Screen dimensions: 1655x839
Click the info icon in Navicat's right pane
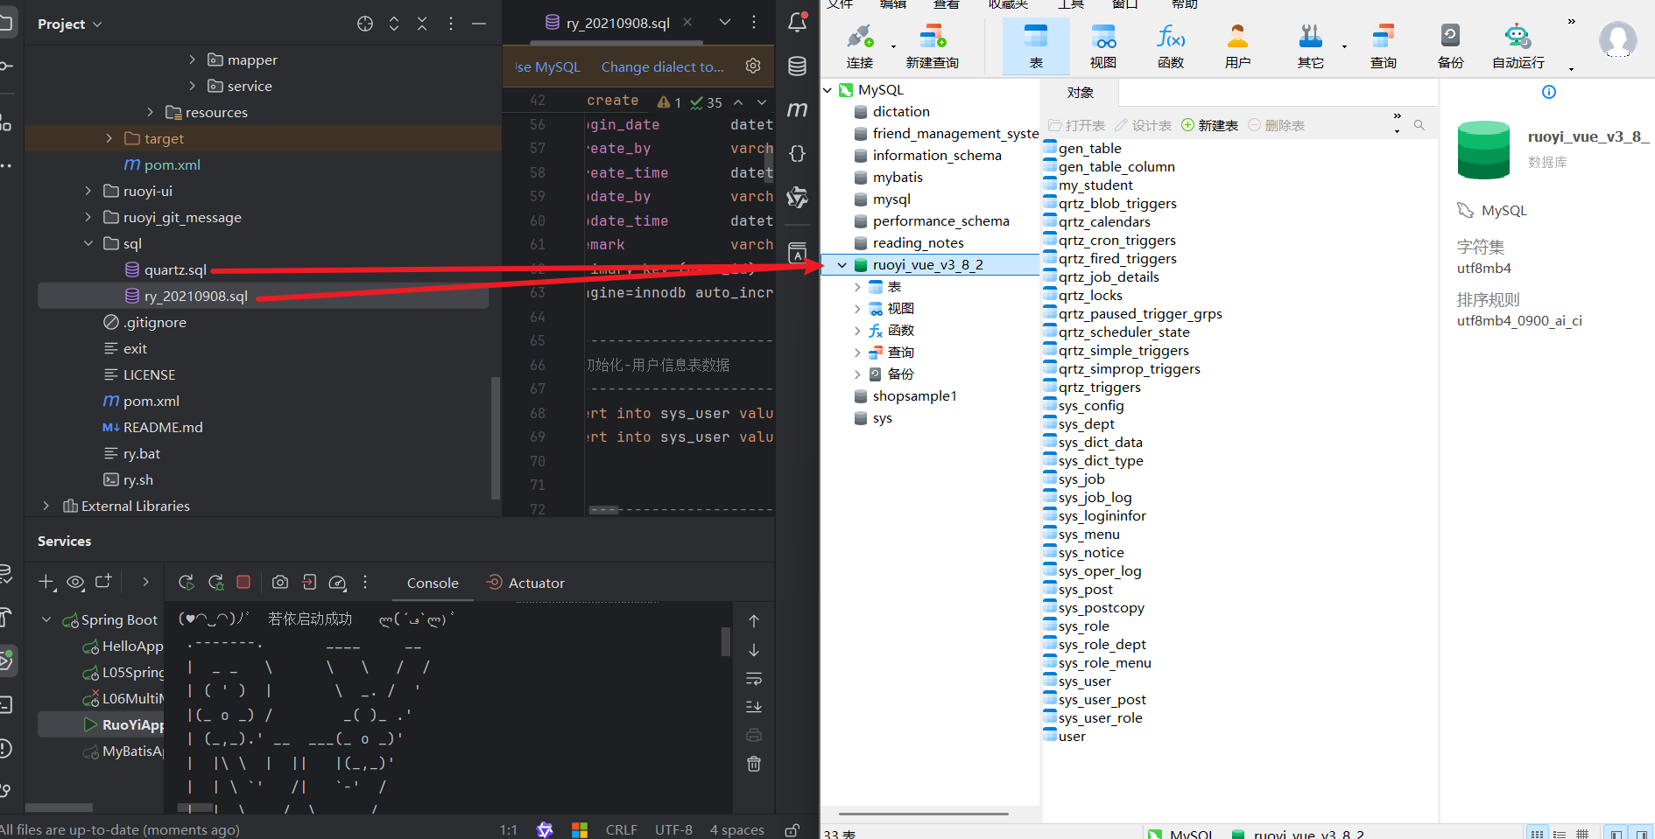tap(1549, 92)
